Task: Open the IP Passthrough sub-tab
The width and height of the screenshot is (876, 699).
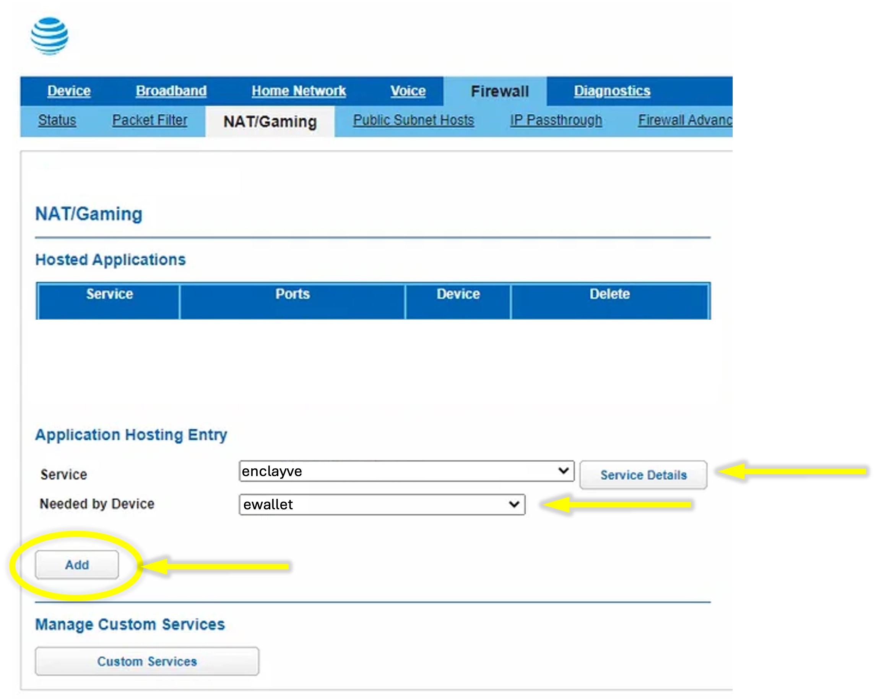Action: (x=556, y=120)
